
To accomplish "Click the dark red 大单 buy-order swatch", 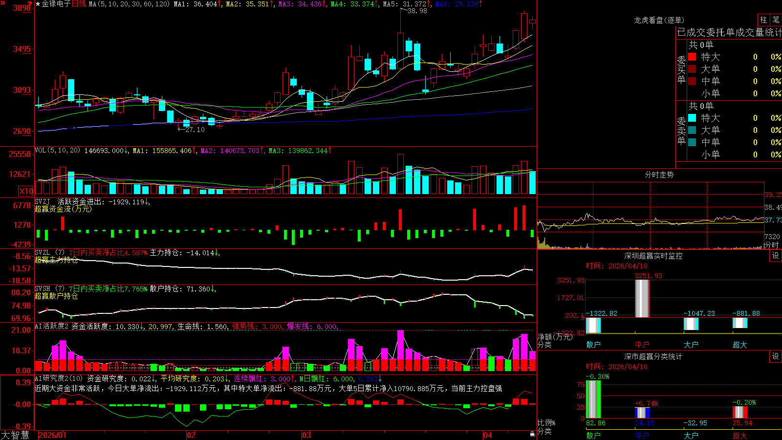I will click(x=692, y=69).
